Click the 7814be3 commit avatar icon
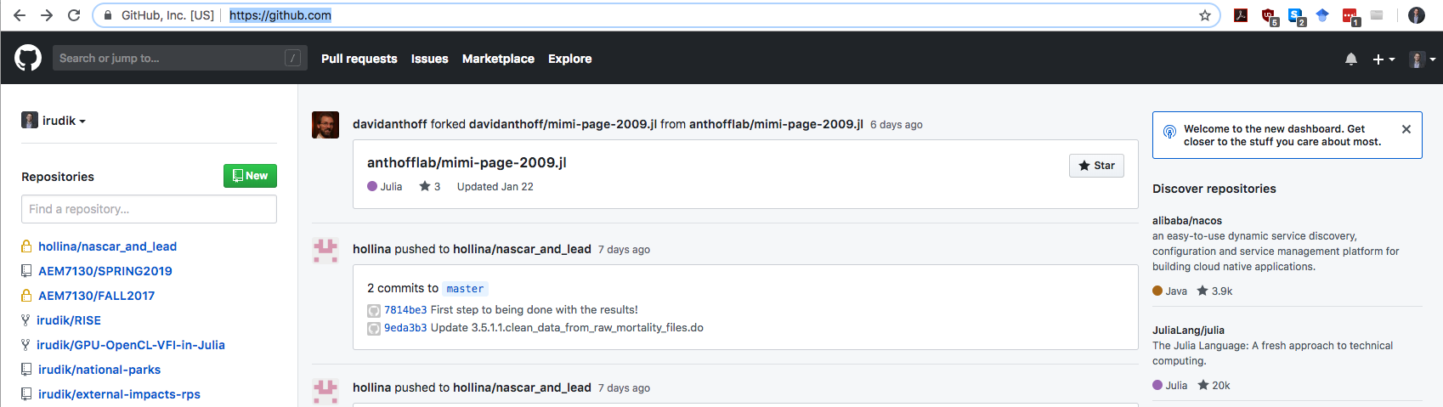The width and height of the screenshot is (1443, 407). (x=373, y=311)
